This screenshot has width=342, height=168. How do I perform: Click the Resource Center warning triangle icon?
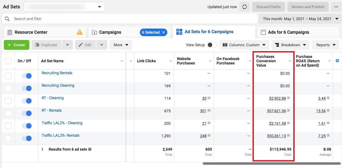[x=80, y=32]
